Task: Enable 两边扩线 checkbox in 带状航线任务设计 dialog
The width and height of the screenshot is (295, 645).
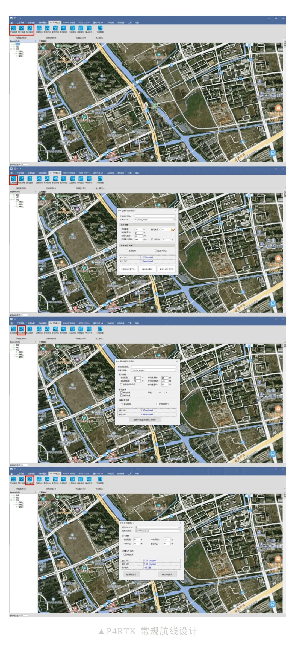Action: click(x=122, y=392)
